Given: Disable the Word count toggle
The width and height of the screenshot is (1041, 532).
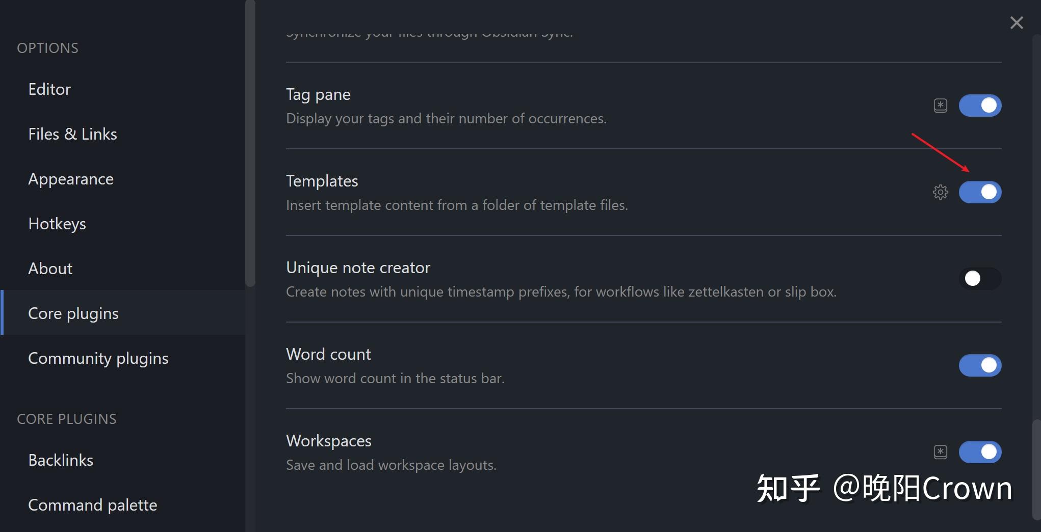Looking at the screenshot, I should pyautogui.click(x=980, y=365).
